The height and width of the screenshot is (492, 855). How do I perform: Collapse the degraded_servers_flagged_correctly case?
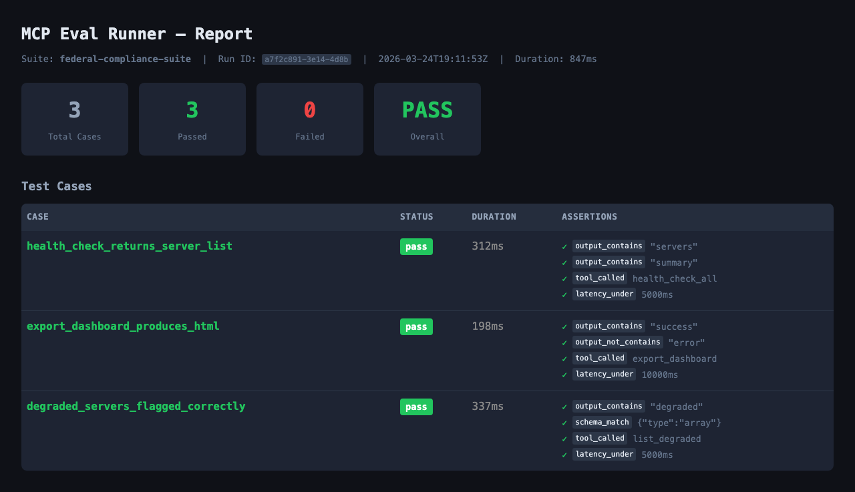click(136, 406)
